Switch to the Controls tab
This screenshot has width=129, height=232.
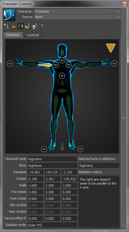[33, 35]
